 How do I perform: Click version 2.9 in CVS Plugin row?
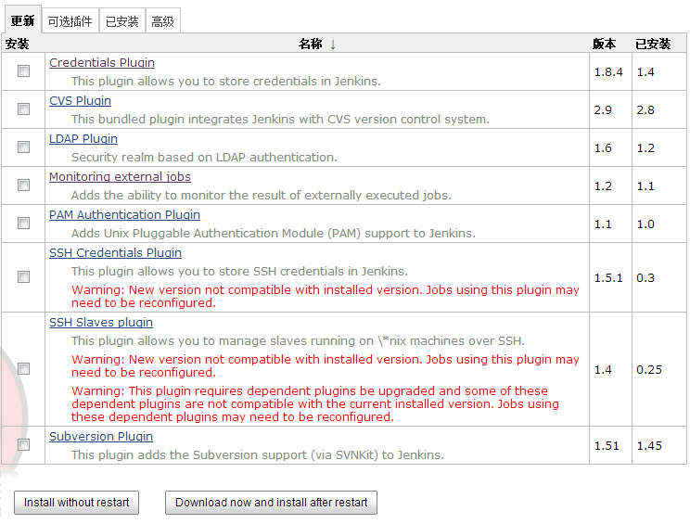(x=603, y=110)
